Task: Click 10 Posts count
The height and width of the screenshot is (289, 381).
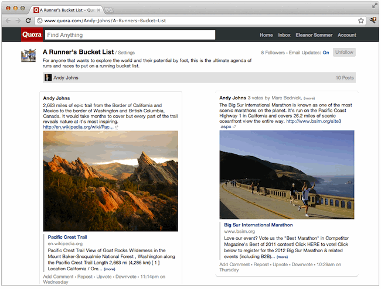Action: tap(345, 78)
